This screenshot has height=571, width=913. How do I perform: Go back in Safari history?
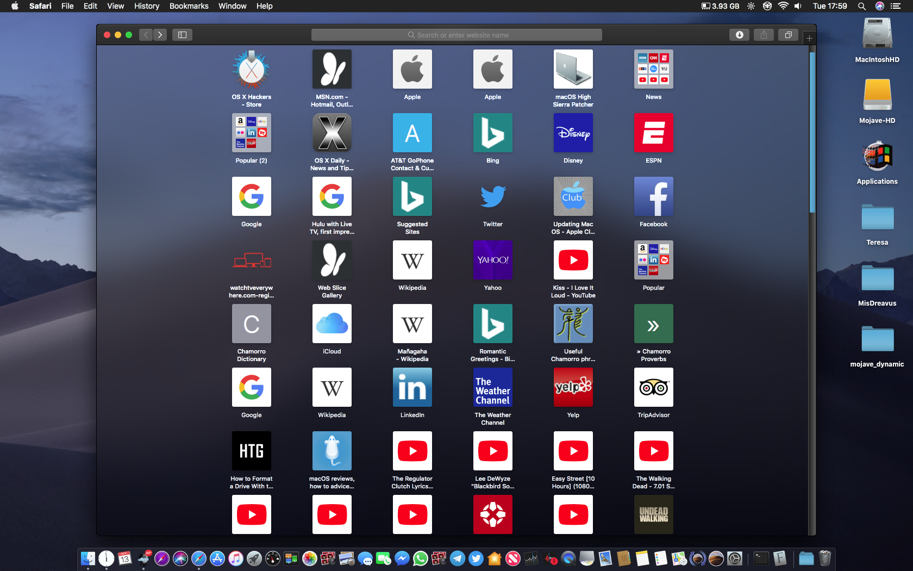(x=146, y=35)
